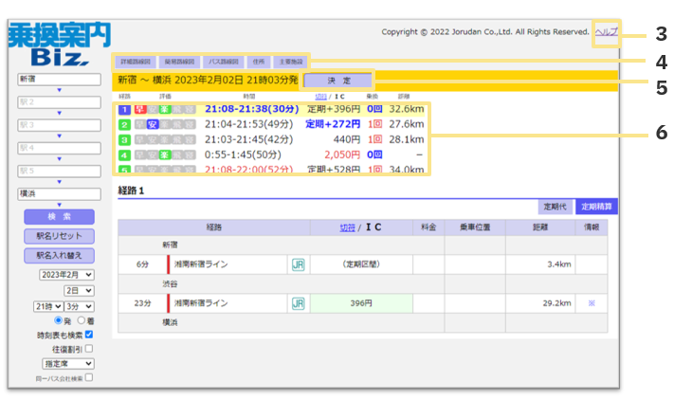Click the ※ info mark in 情報 column
Image resolution: width=674 pixels, height=400 pixels.
[590, 303]
